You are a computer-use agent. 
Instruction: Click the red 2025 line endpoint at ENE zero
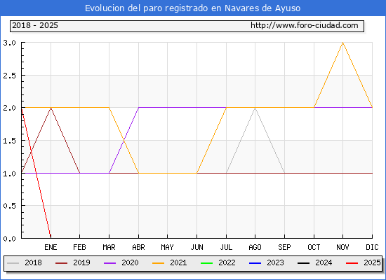[51, 237]
